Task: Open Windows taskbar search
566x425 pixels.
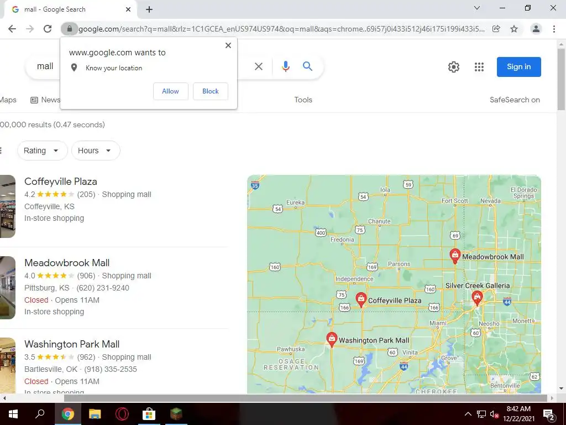Action: (x=40, y=414)
